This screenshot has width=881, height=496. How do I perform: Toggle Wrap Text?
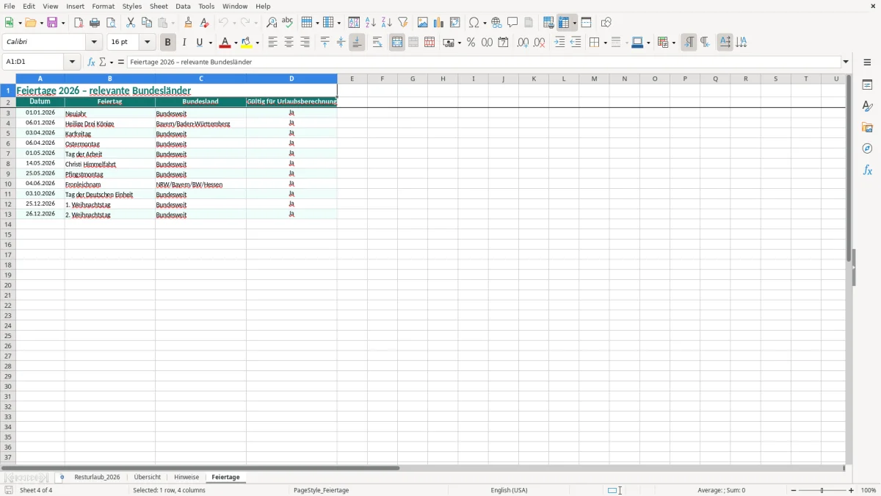pos(377,43)
